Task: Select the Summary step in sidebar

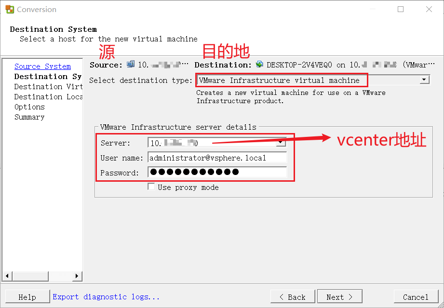Action: click(x=29, y=117)
